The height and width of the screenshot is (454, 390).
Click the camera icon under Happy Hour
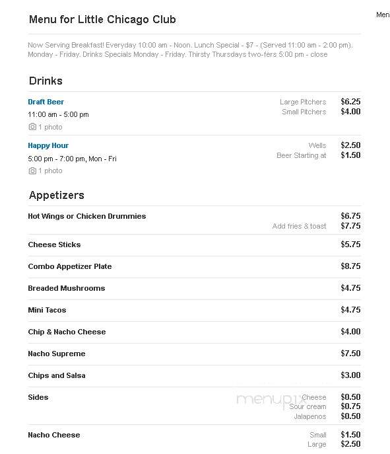[x=32, y=171]
